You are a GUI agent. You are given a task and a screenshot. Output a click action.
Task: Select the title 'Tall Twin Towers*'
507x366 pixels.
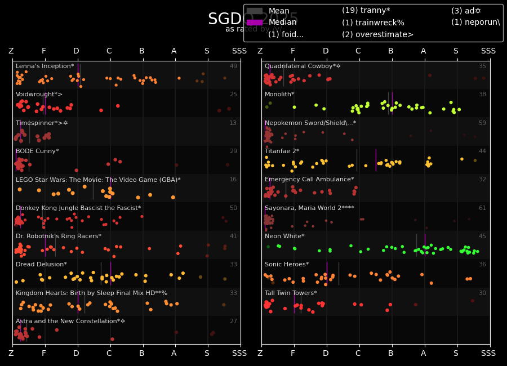click(291, 293)
